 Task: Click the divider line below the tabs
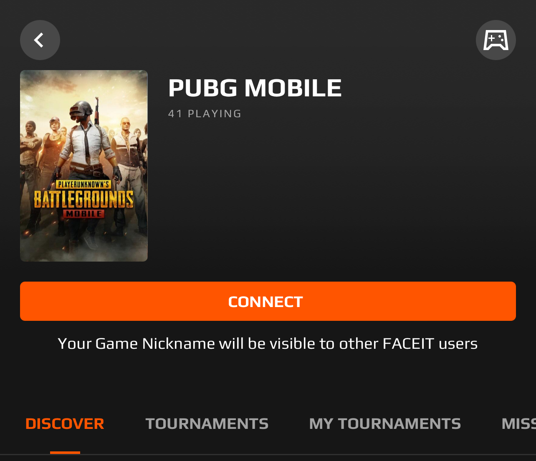pos(268,454)
